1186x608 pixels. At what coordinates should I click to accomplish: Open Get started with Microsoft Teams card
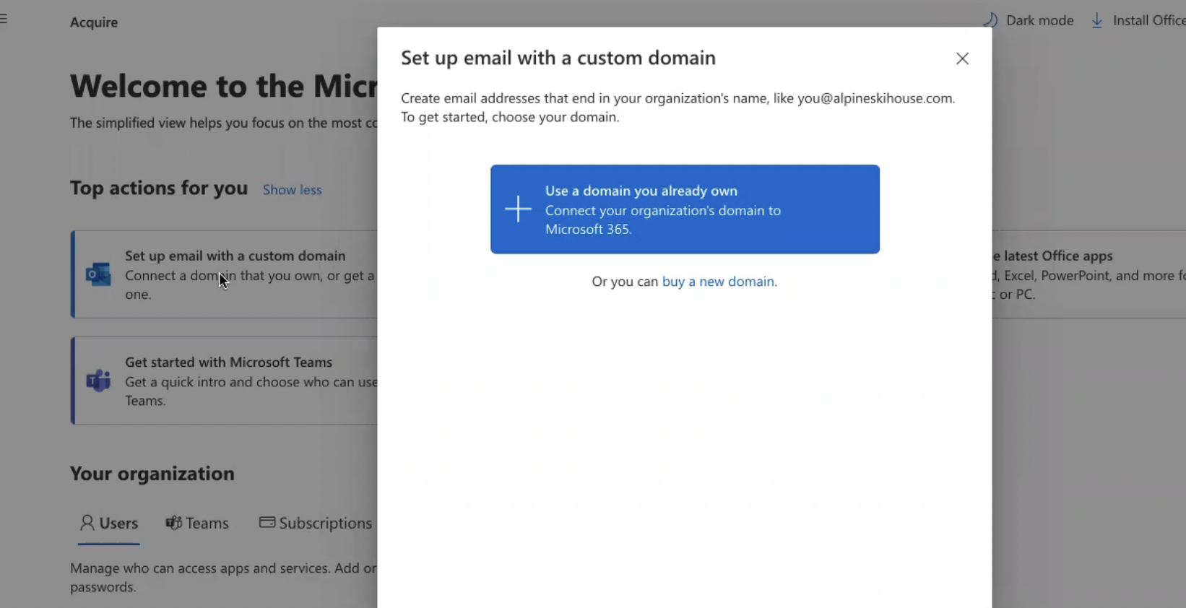tap(225, 381)
